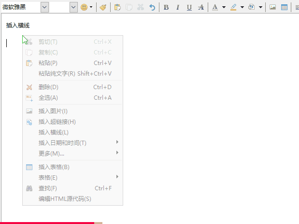Choose 复制(C) from context menu
Viewport: 299px width, 224px height.
click(x=72, y=53)
